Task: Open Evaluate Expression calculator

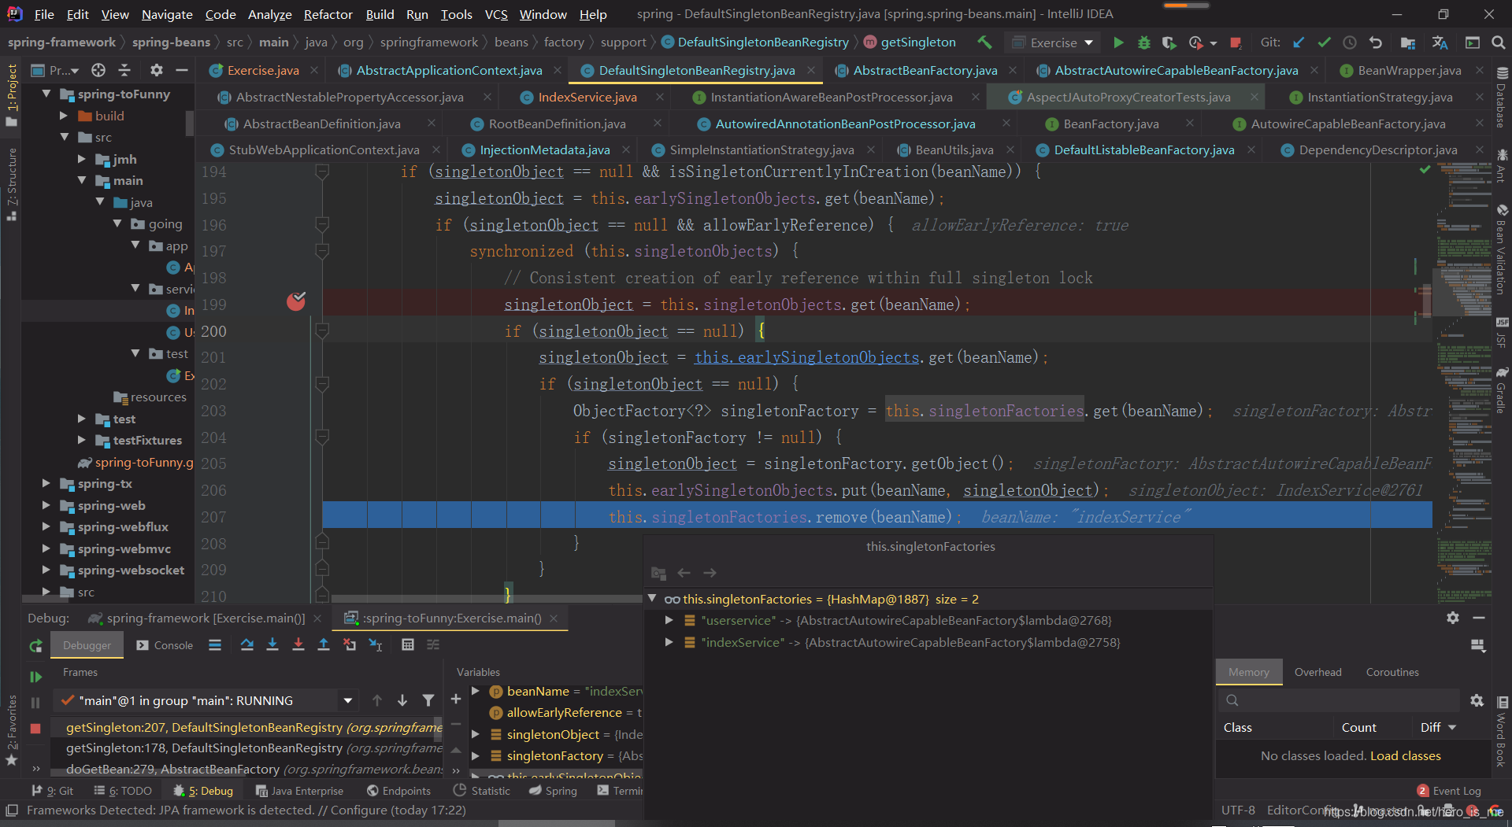Action: pos(407,644)
